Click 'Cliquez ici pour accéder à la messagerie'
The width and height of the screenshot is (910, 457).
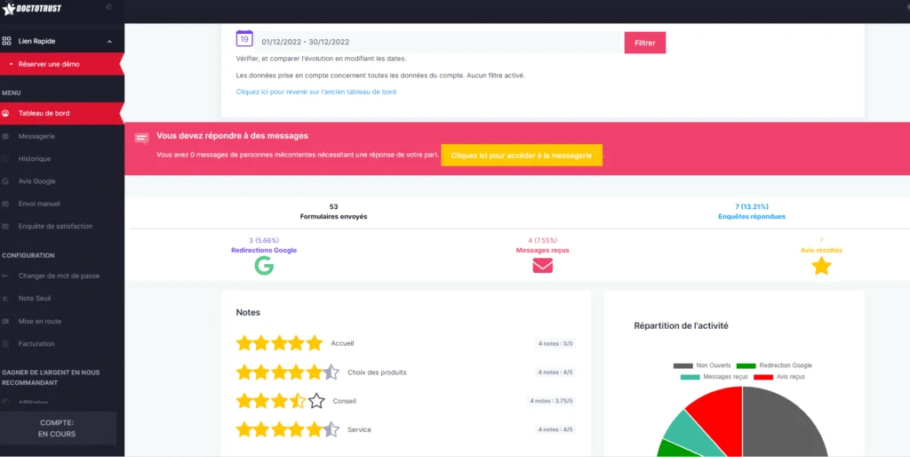521,156
